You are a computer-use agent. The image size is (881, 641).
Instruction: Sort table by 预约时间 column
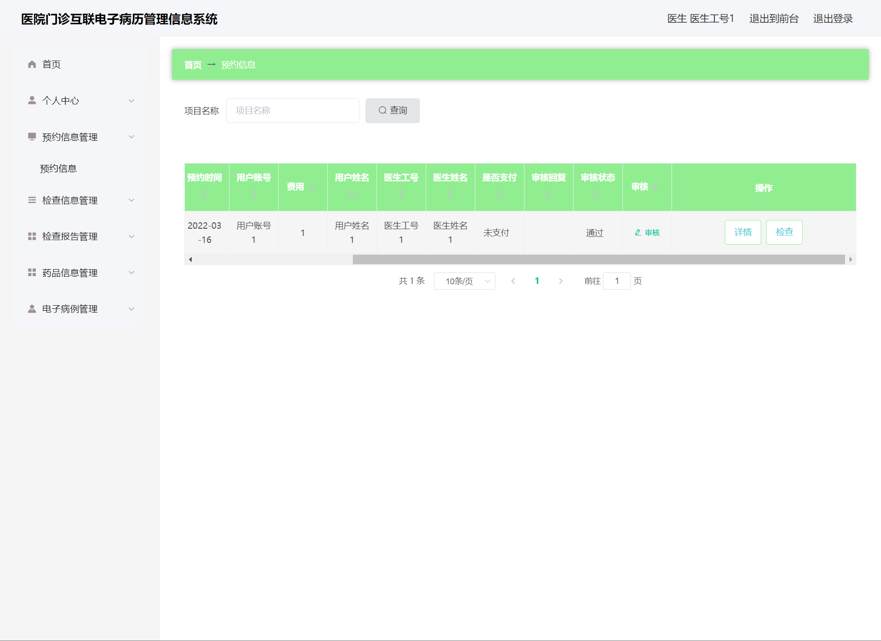coord(204,194)
